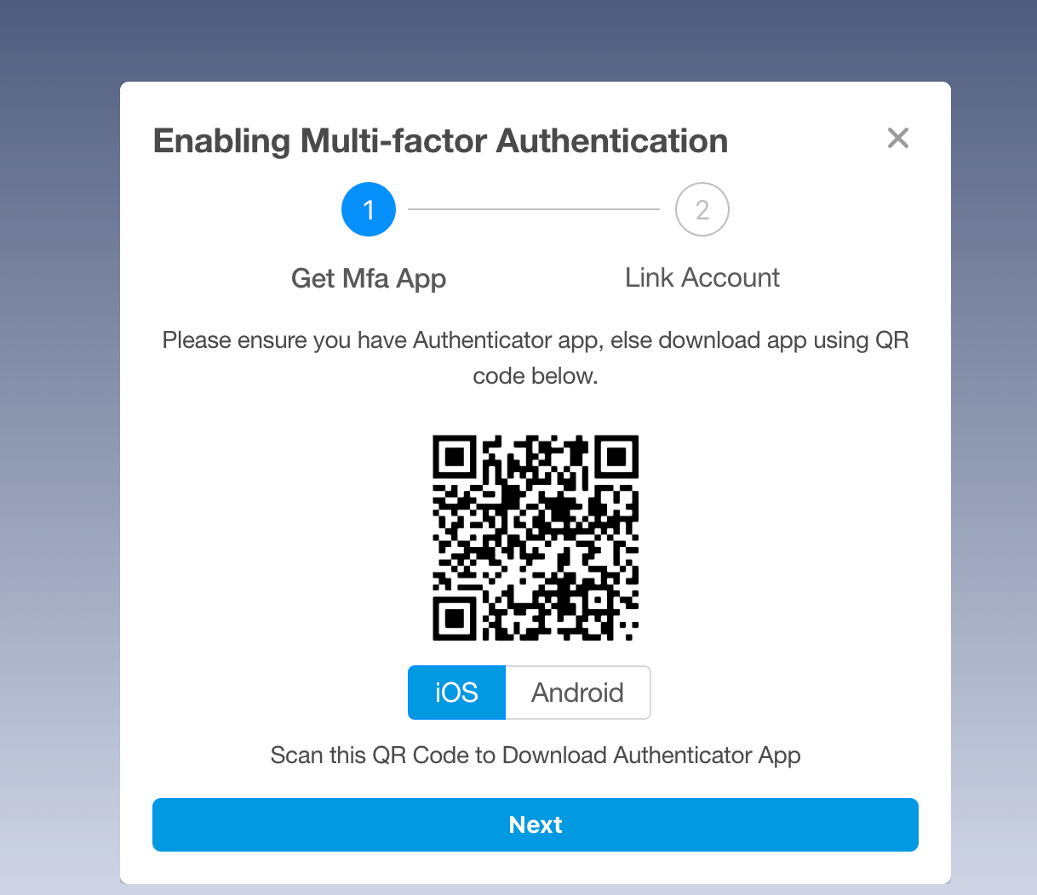Click the QR code's bottom-left finder square
1037x895 pixels.
point(455,619)
